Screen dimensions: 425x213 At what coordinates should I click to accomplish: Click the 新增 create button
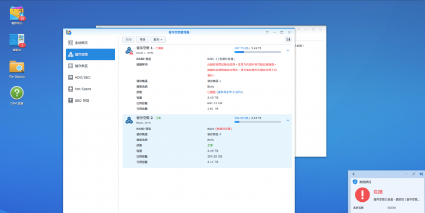tap(129, 39)
